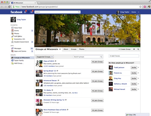Open notifications globe icon
Viewport: 151px width, 116px height.
[32, 12]
